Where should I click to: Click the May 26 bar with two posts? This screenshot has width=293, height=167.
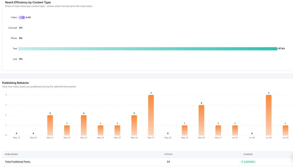(134, 125)
